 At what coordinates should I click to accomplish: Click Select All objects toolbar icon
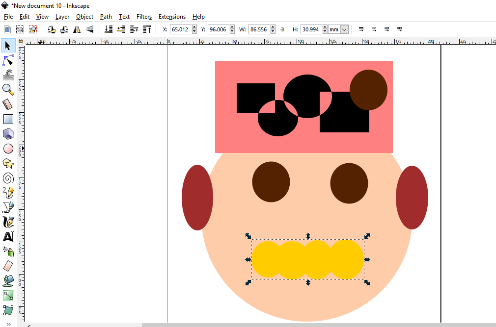[7, 29]
